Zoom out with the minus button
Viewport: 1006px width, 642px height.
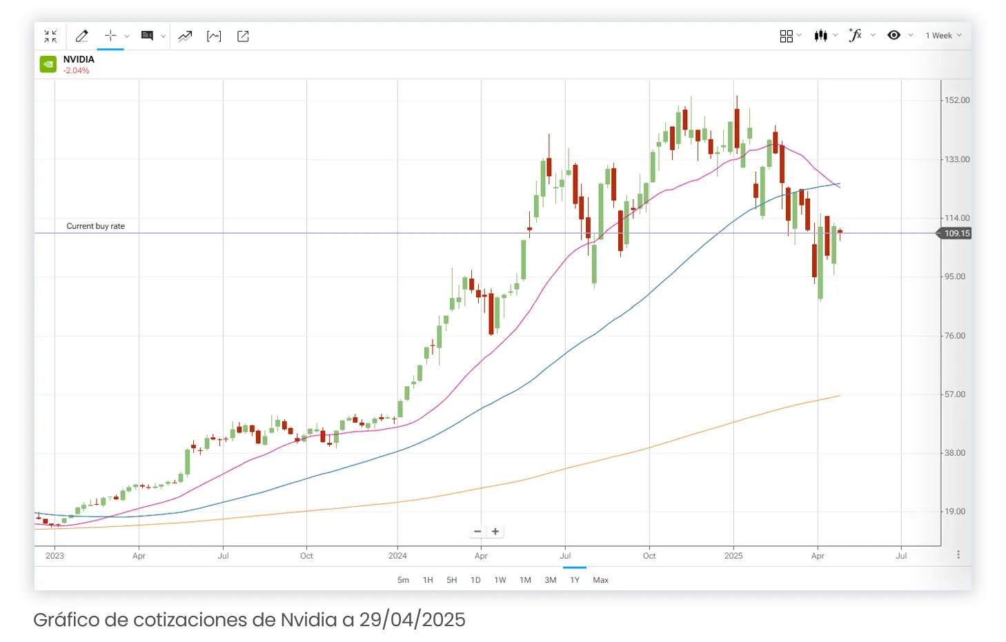tap(477, 532)
